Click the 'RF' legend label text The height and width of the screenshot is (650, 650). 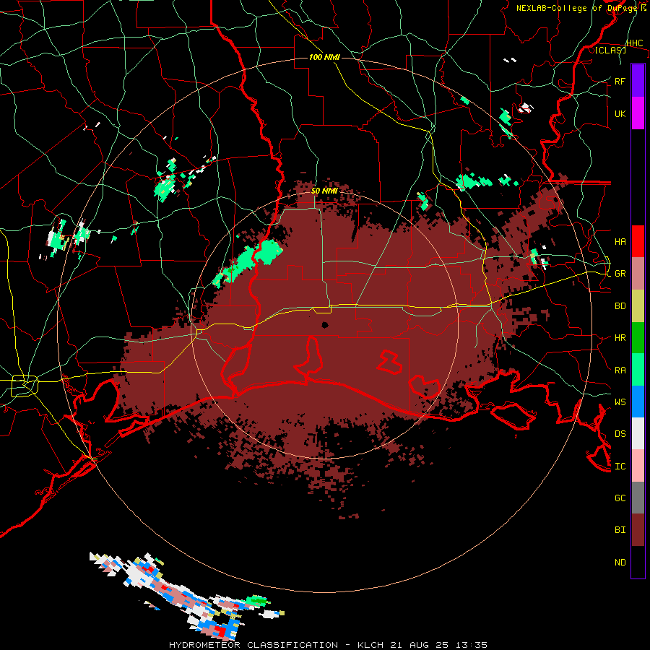click(620, 81)
